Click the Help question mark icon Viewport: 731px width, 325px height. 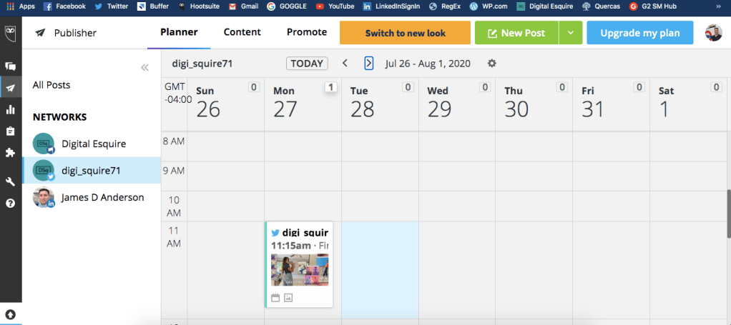[x=11, y=203]
